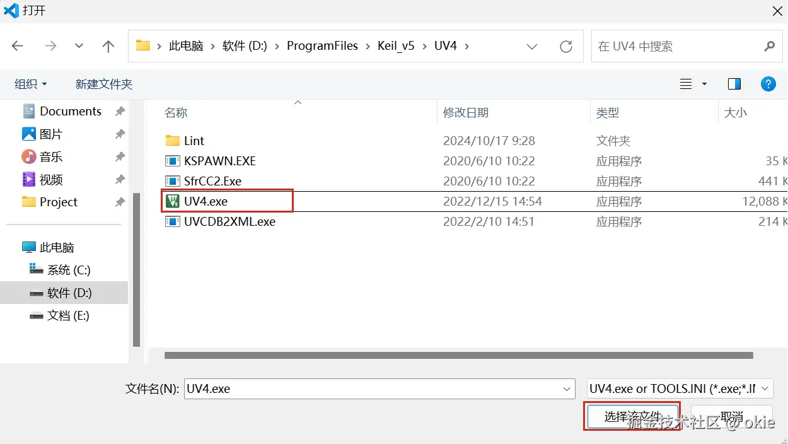Sort by 名称 column header
This screenshot has width=788, height=444.
[x=176, y=112]
